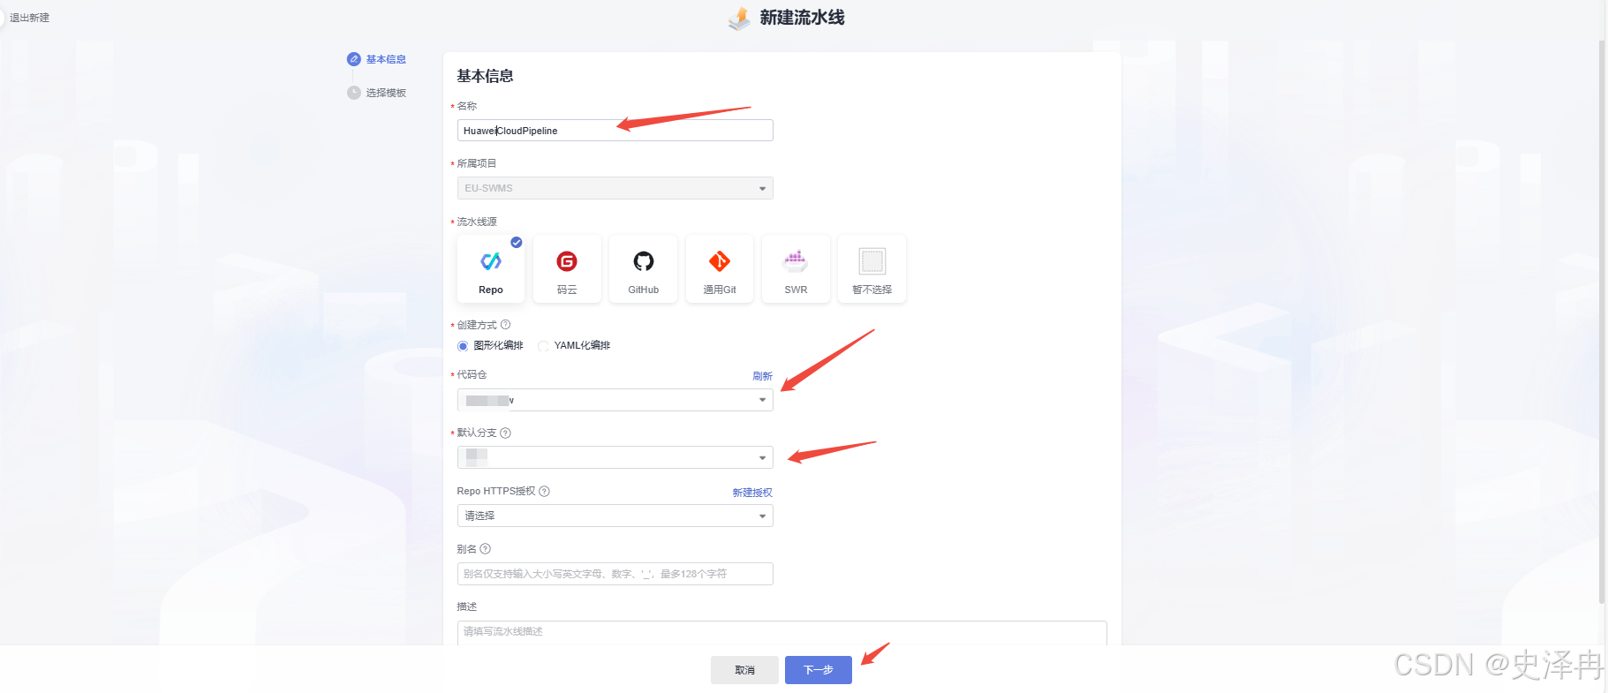The image size is (1608, 693).
Task: Click 刷新 link to refresh repositories
Action: 762,376
